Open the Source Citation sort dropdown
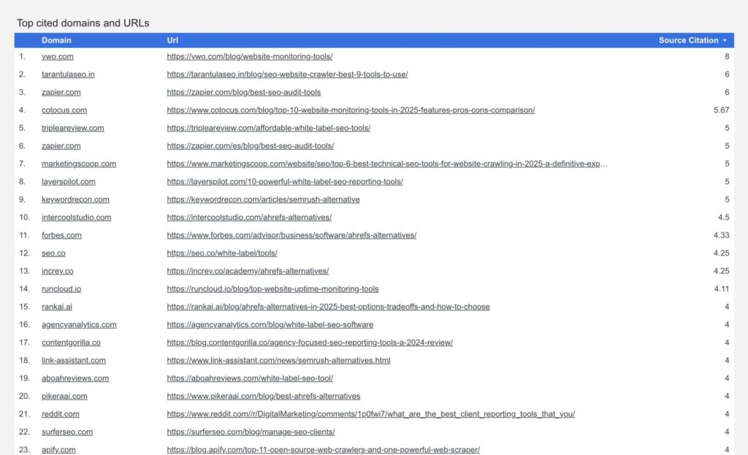748x455 pixels. click(725, 40)
